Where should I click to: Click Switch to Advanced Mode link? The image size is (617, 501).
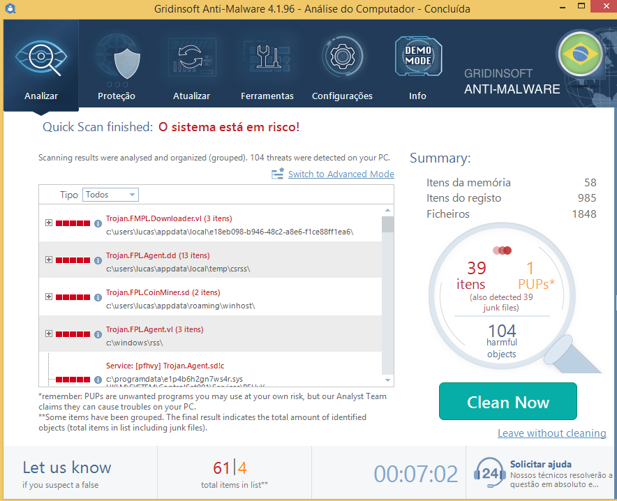click(341, 174)
